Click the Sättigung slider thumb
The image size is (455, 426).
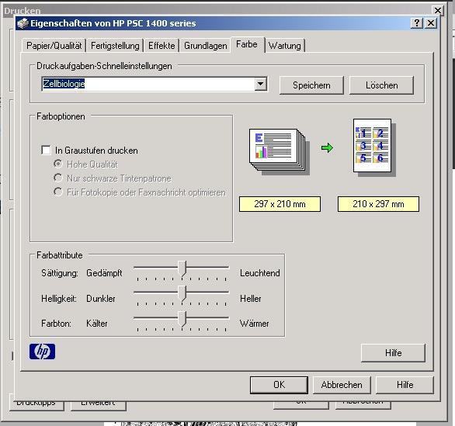(x=182, y=268)
